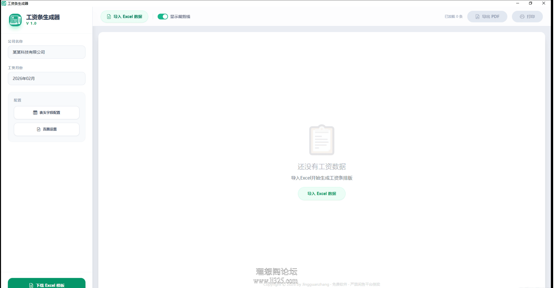Restore down the application window
Image resolution: width=555 pixels, height=288 pixels.
[530, 3]
